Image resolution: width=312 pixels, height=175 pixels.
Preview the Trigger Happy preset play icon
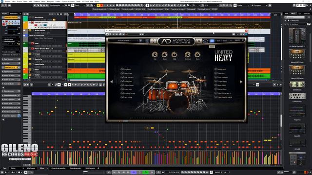point(216,81)
